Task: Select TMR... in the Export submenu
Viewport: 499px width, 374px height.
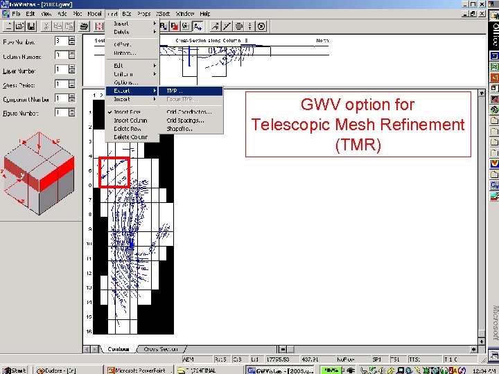Action: tap(191, 91)
